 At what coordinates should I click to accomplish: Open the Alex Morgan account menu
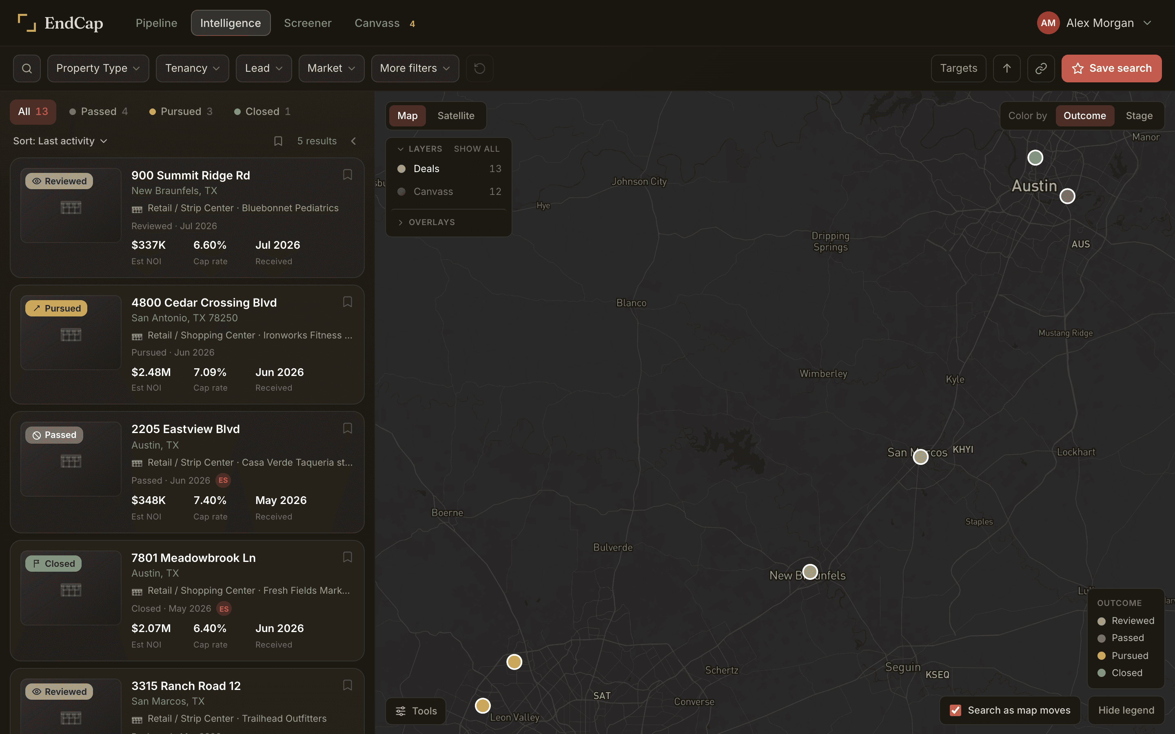point(1094,23)
